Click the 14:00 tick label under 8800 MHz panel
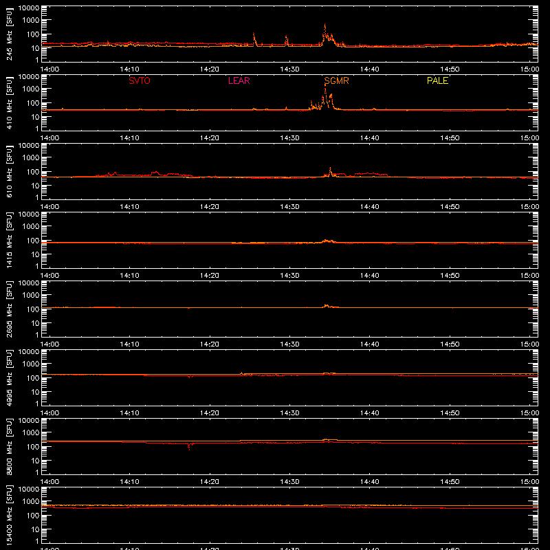Screen dimensions: 550x550 pos(49,482)
